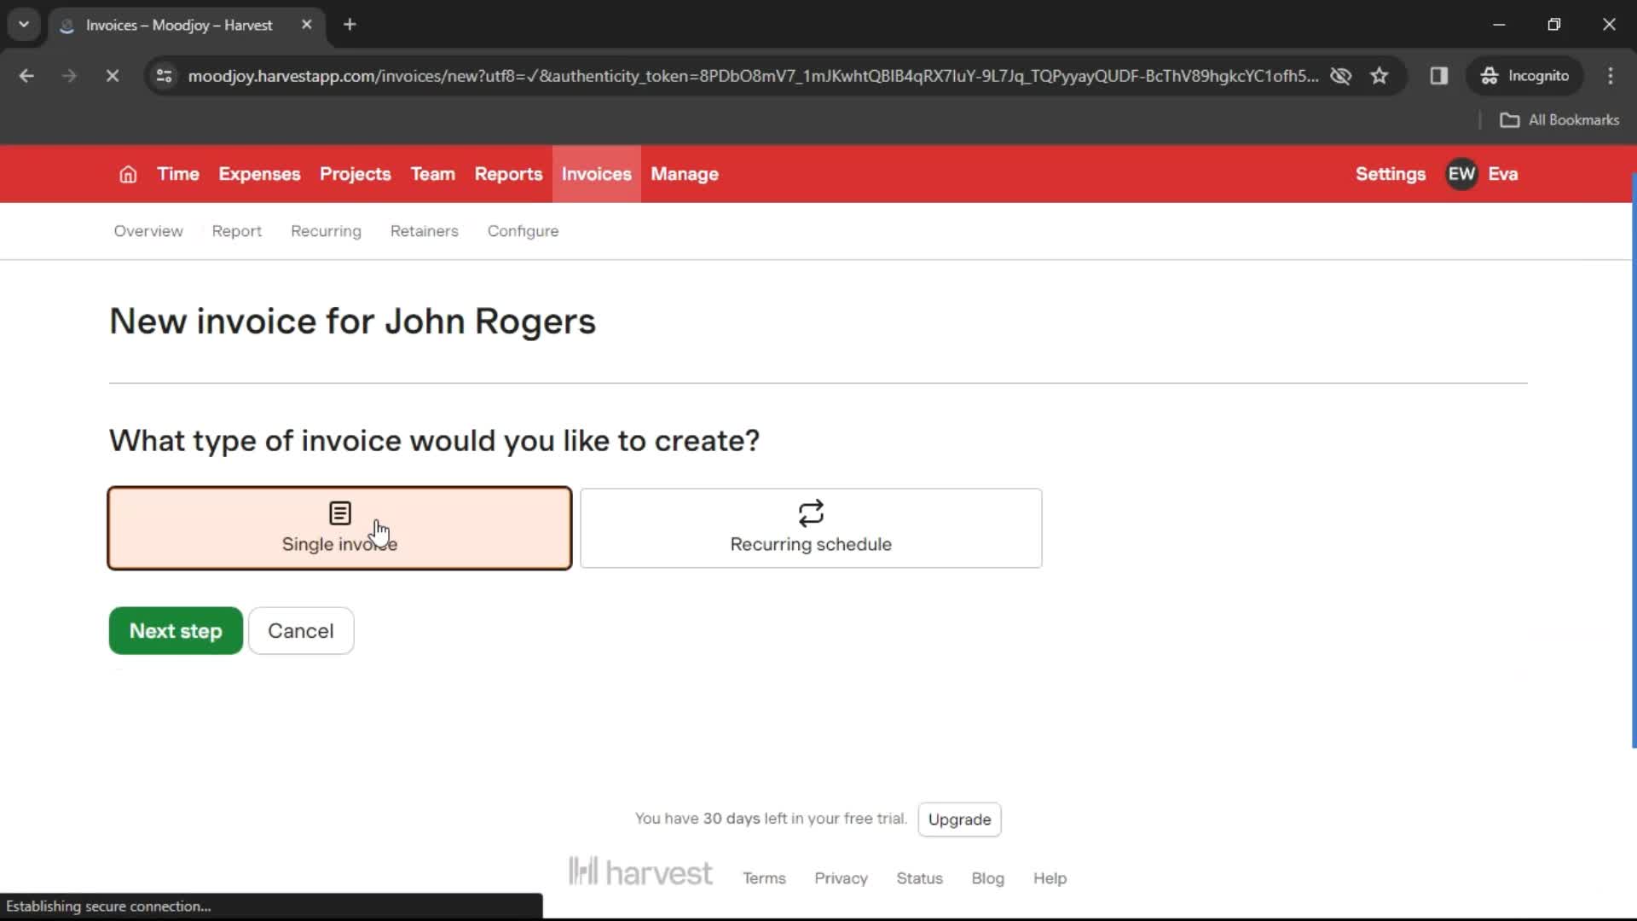Open the Manage menu item
The image size is (1637, 921).
pos(685,174)
